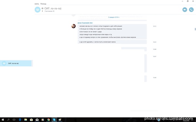Image resolution: width=196 pixels, height=122 pixels.
Task: Open Microsoft Store from the taskbar
Action: (x=31, y=120)
